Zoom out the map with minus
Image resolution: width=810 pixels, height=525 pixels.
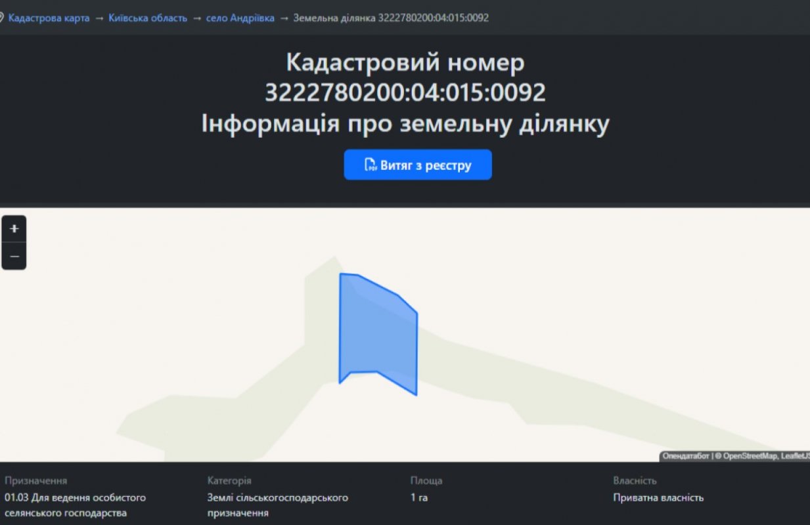tap(14, 257)
